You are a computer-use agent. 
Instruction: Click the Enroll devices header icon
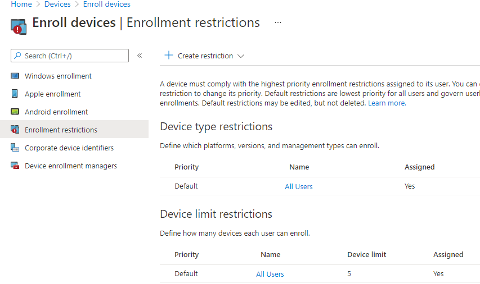[19, 25]
